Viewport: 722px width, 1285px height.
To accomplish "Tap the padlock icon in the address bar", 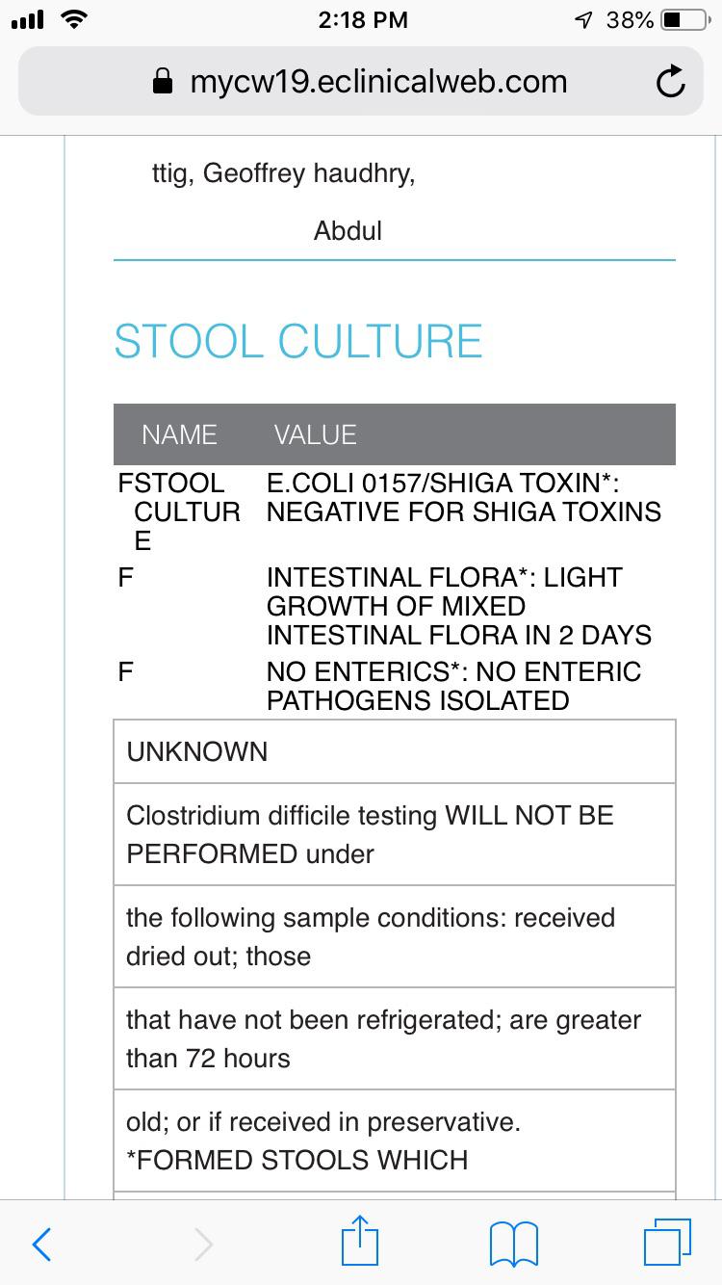I will click(x=168, y=81).
